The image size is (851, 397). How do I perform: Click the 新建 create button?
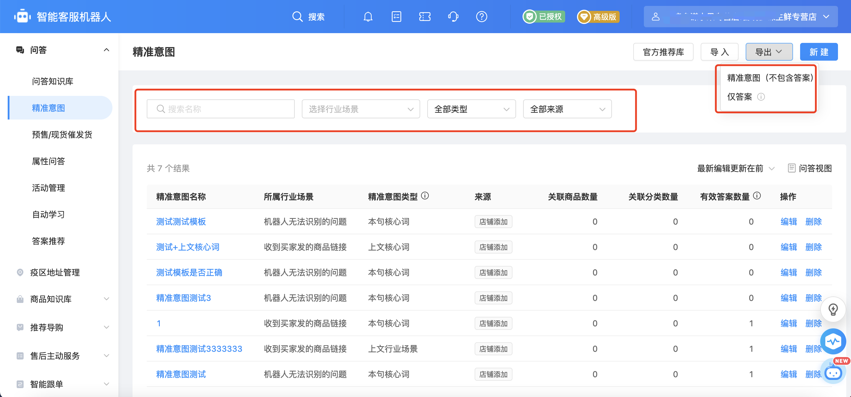(x=819, y=52)
